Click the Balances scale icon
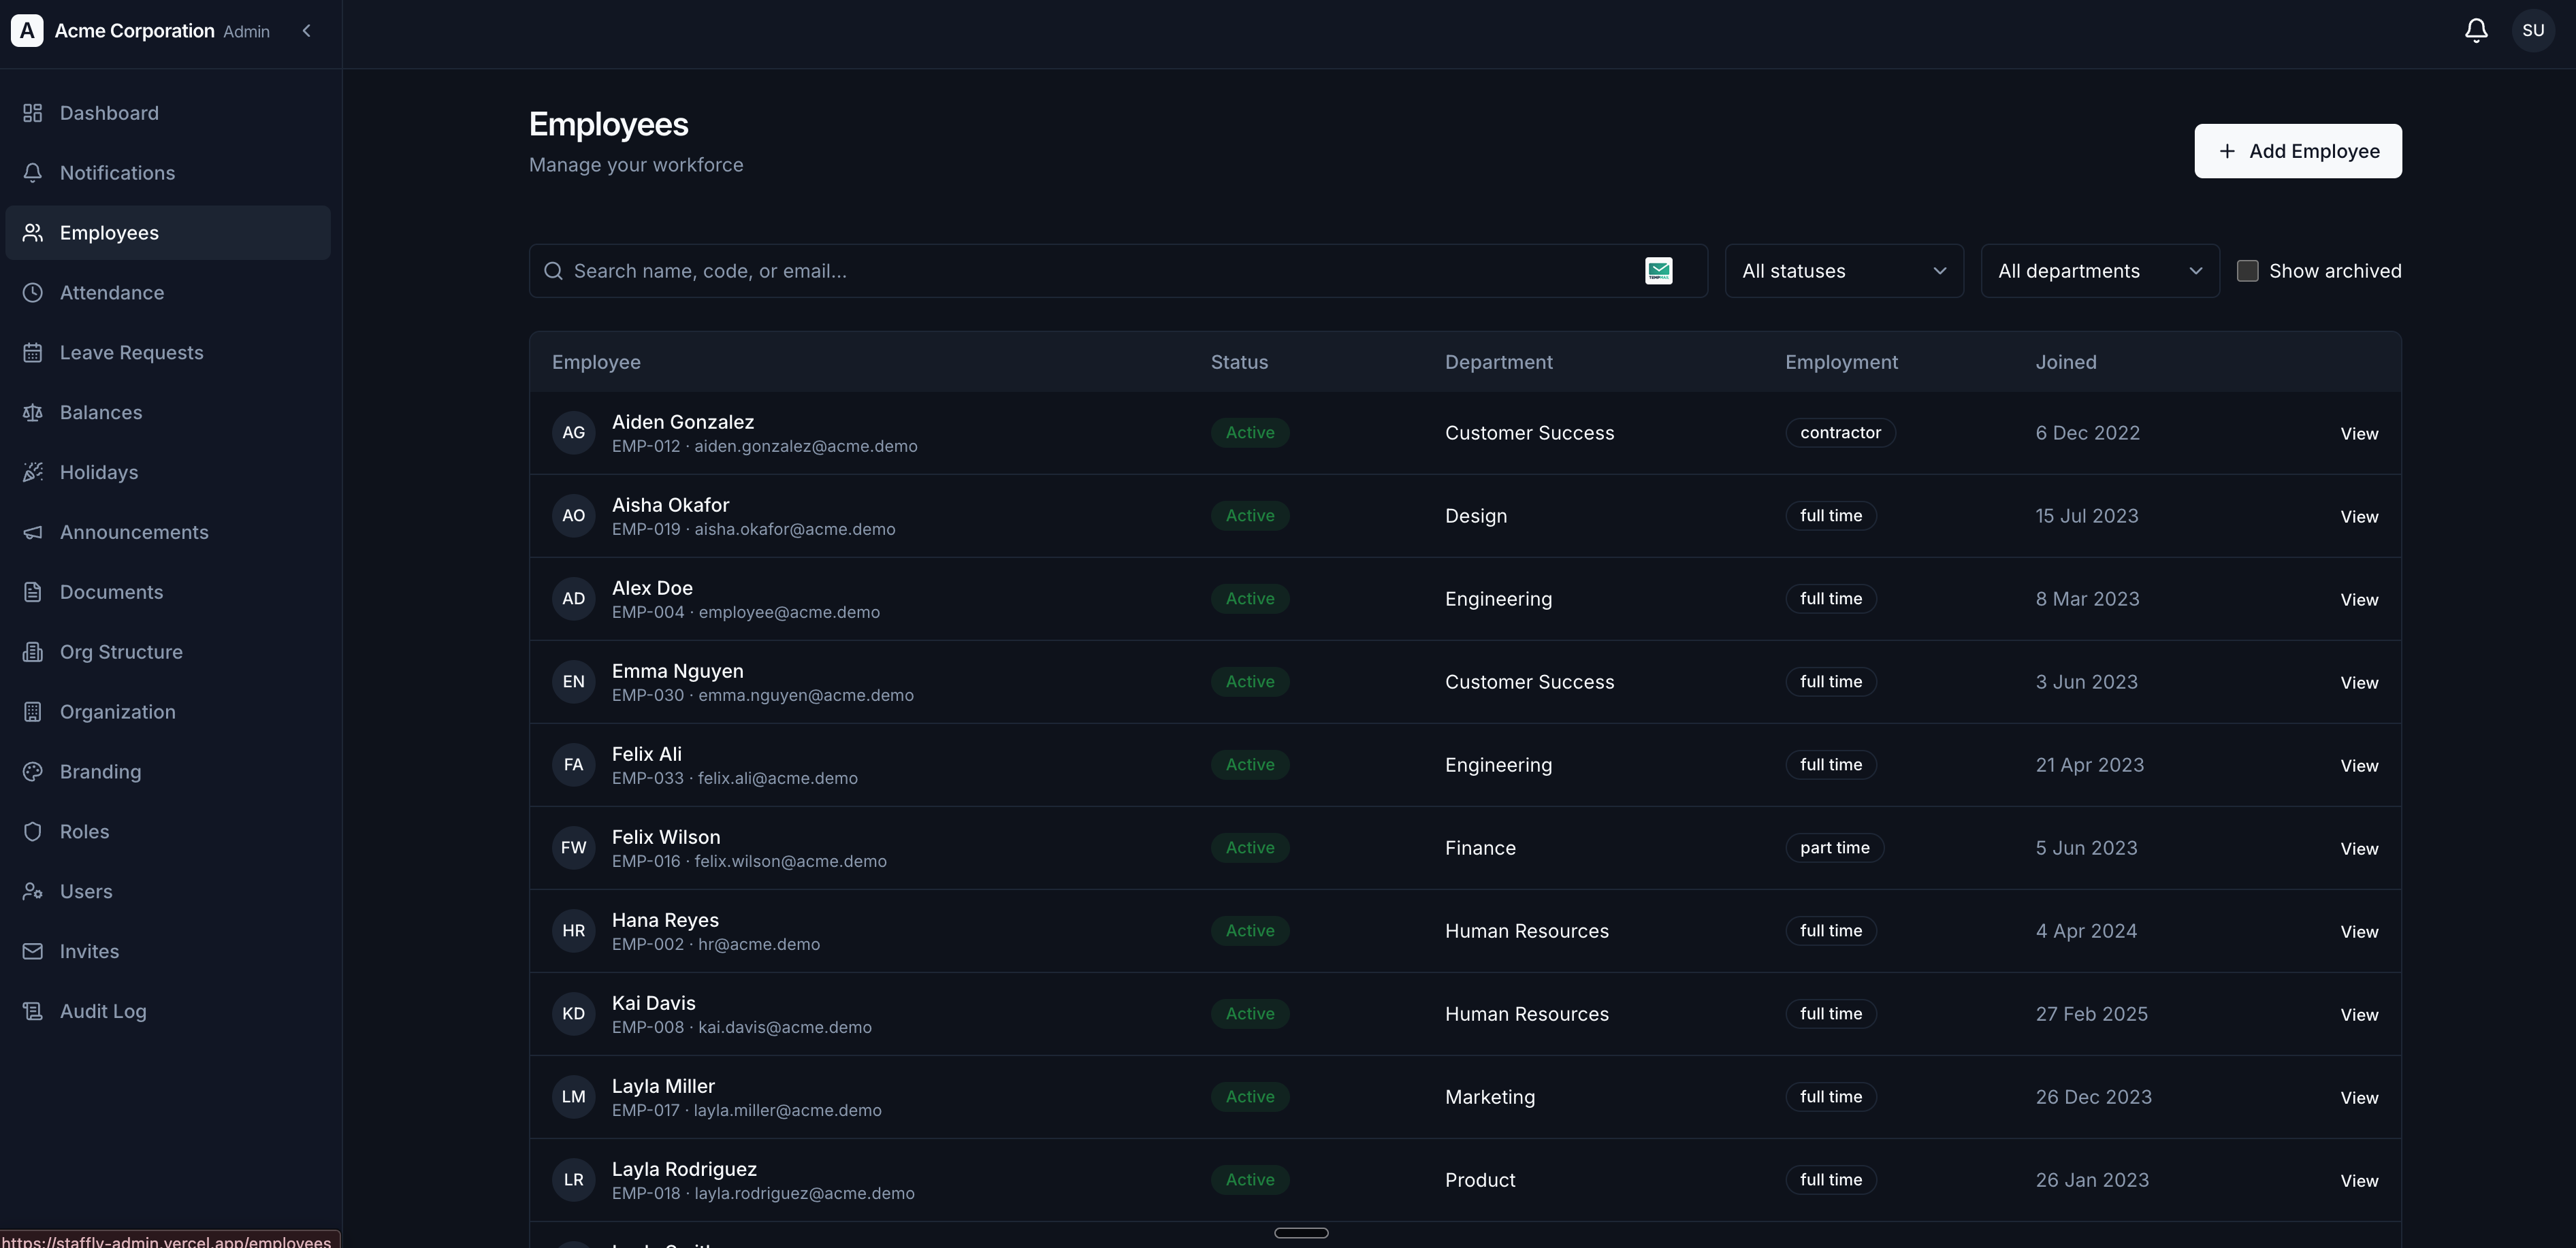This screenshot has width=2576, height=1248. pyautogui.click(x=33, y=412)
